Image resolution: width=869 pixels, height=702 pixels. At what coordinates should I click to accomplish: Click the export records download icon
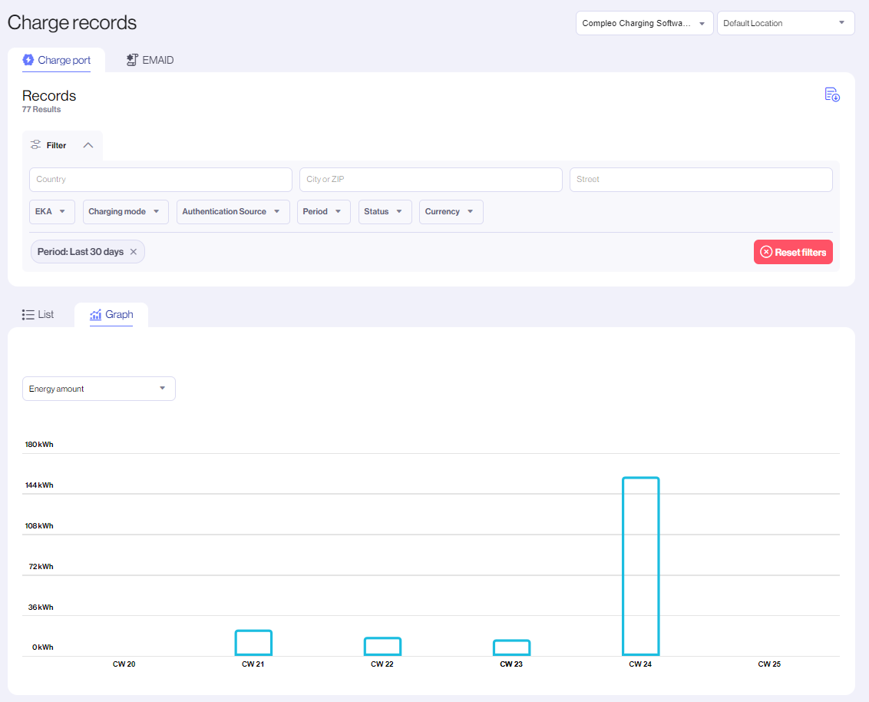[832, 94]
